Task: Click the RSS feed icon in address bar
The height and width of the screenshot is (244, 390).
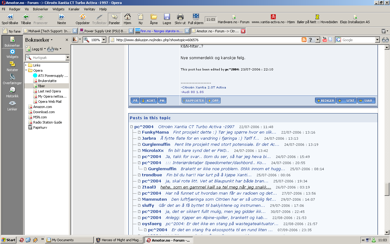Action: point(304,40)
